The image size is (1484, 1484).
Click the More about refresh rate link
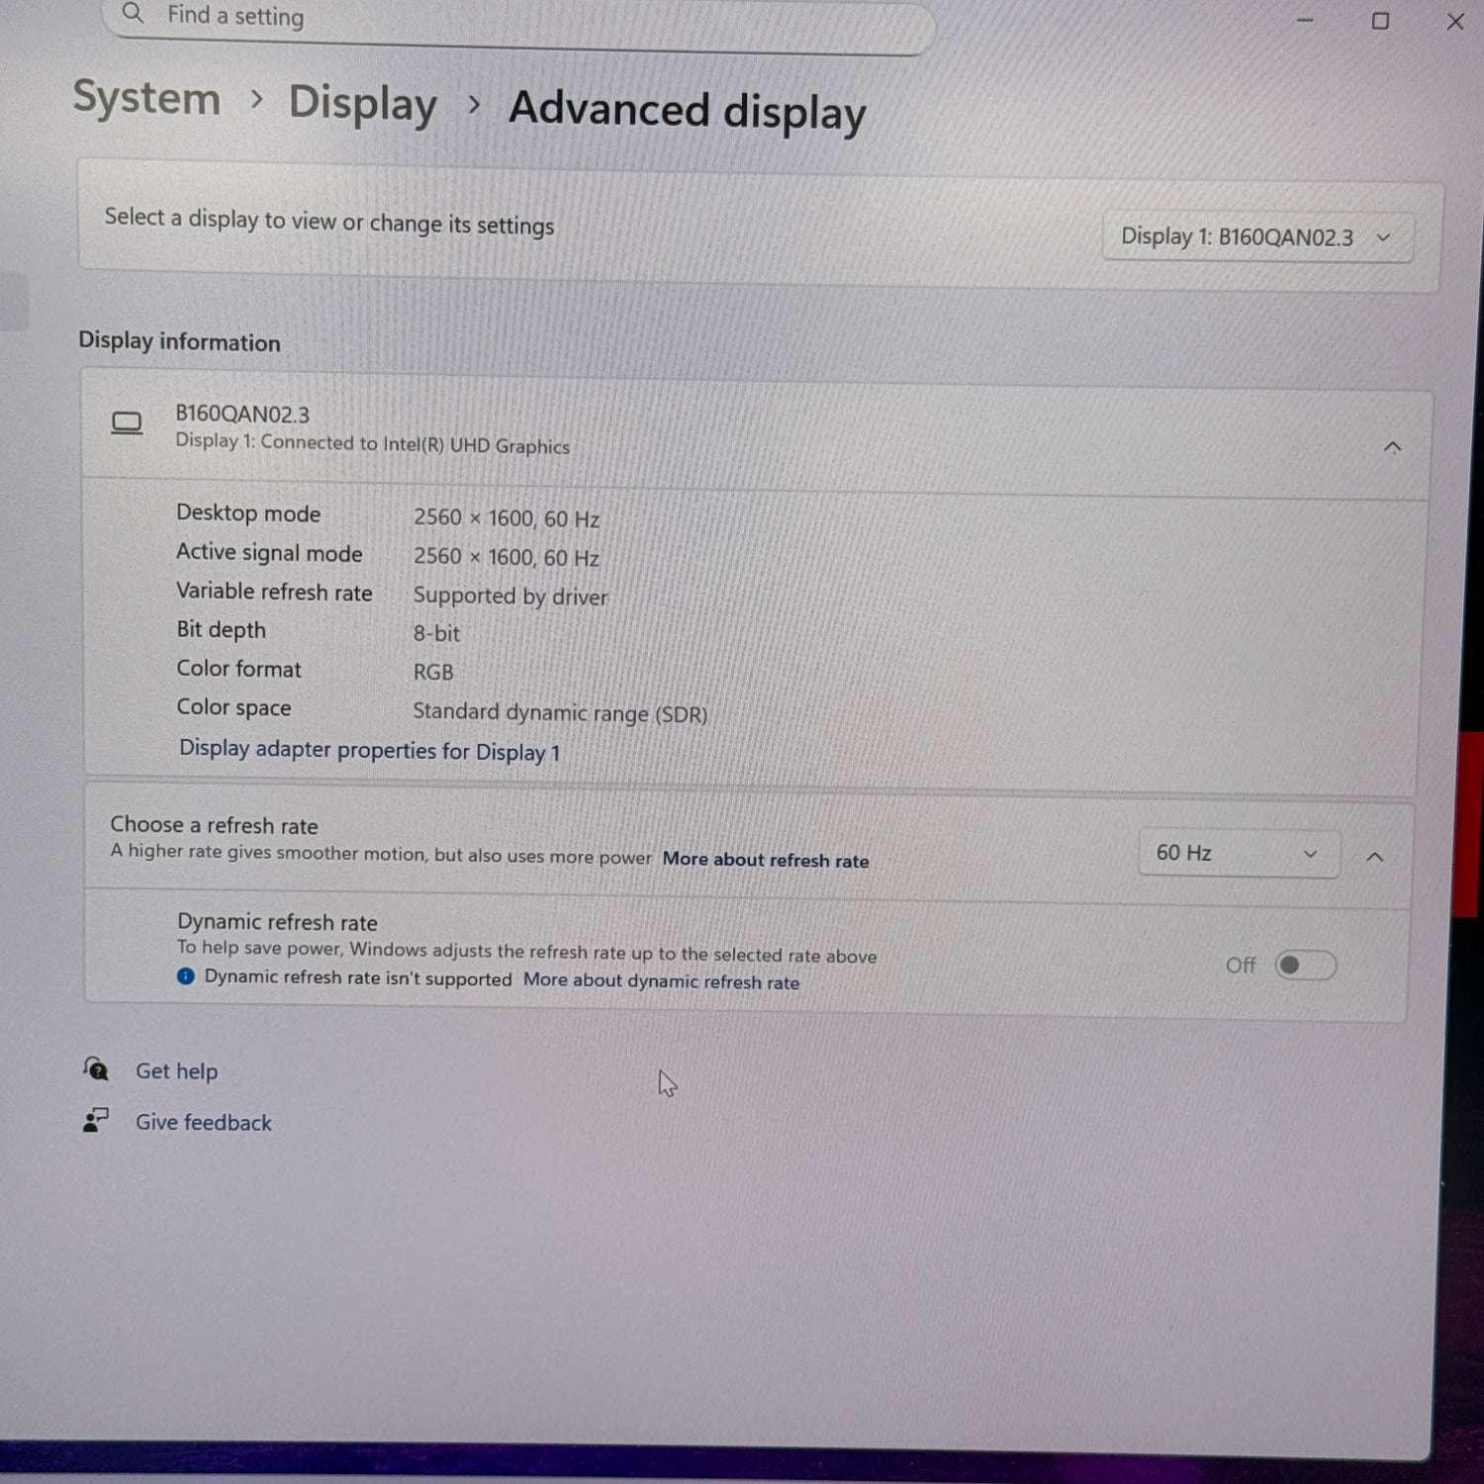pos(766,860)
